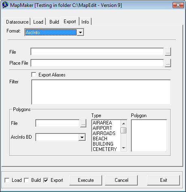
Task: Click the Type list scroll up arrow
Action: [124, 124]
